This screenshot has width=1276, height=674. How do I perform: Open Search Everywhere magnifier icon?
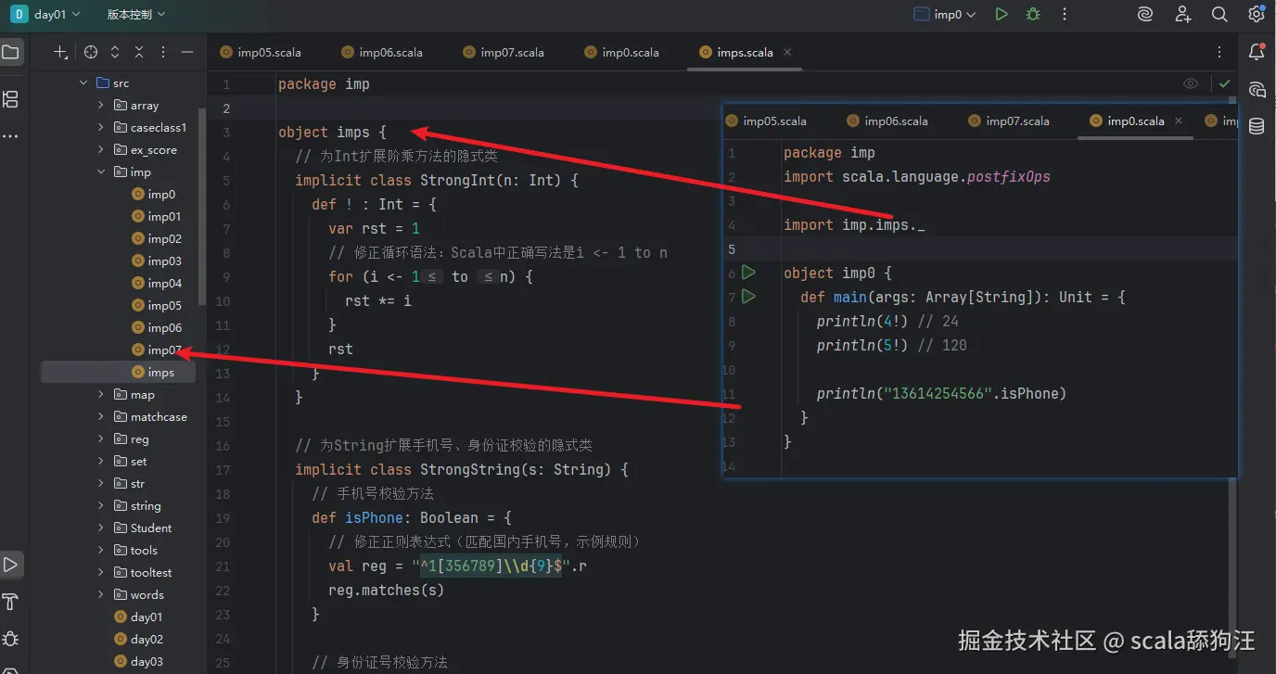1219,14
